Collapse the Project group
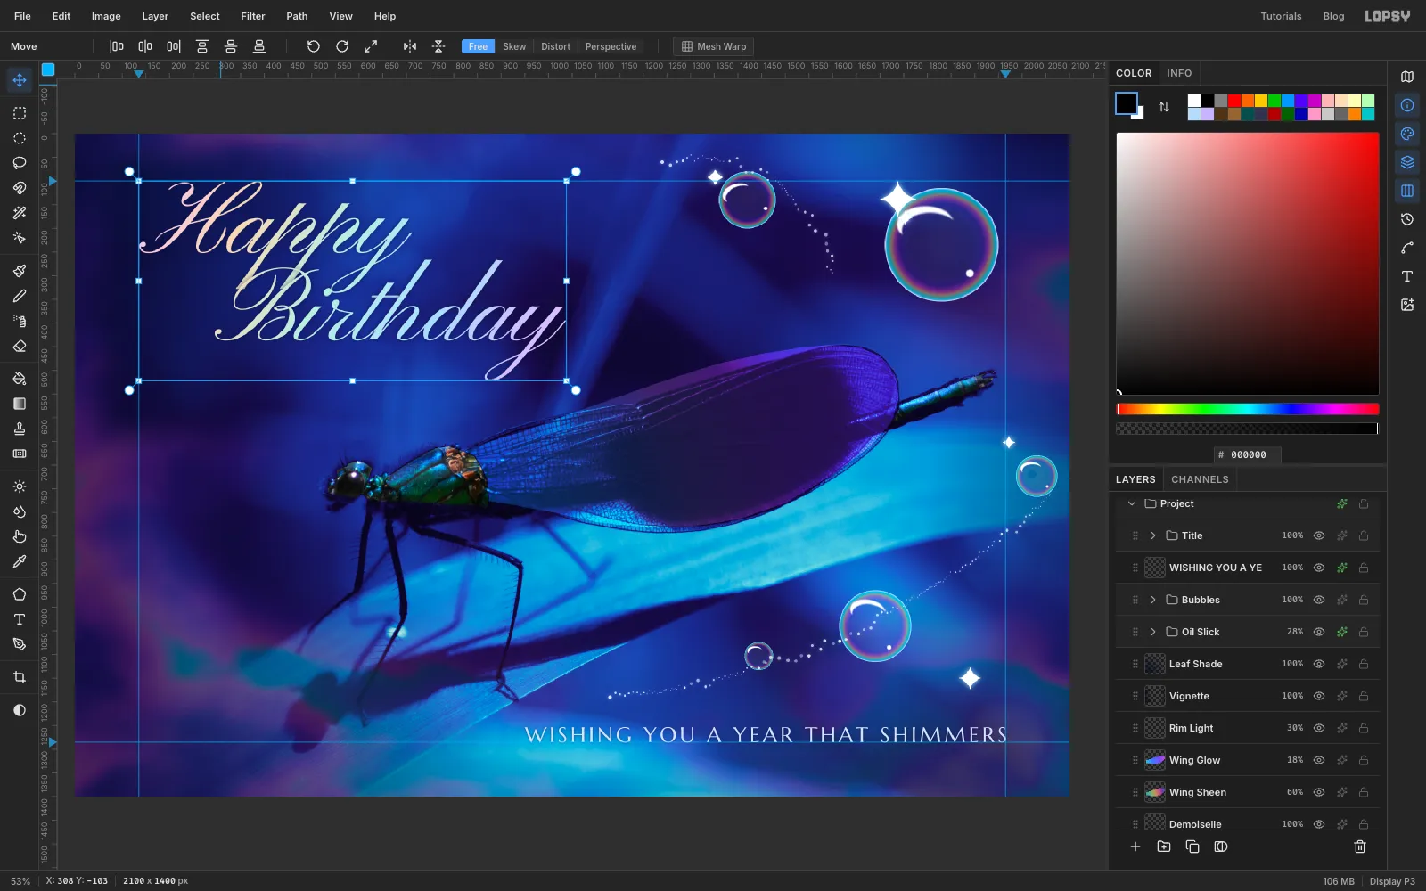 point(1132,503)
